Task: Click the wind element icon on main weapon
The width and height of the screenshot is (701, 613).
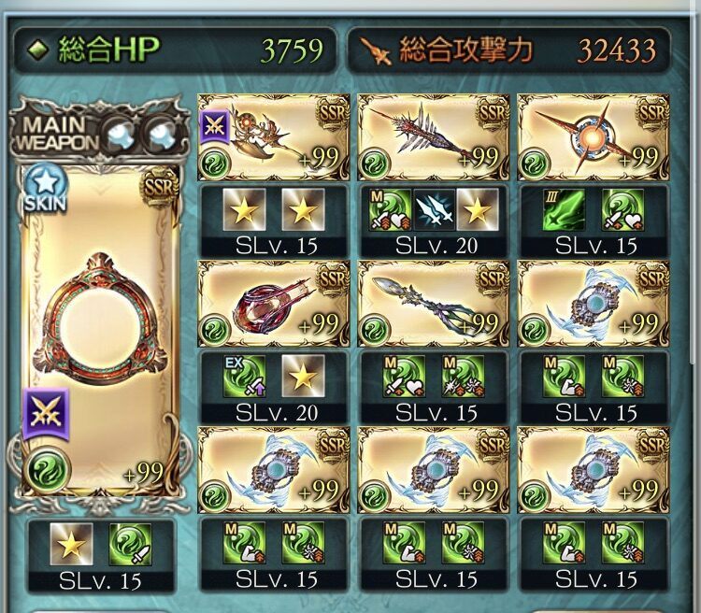Action: click(x=48, y=469)
